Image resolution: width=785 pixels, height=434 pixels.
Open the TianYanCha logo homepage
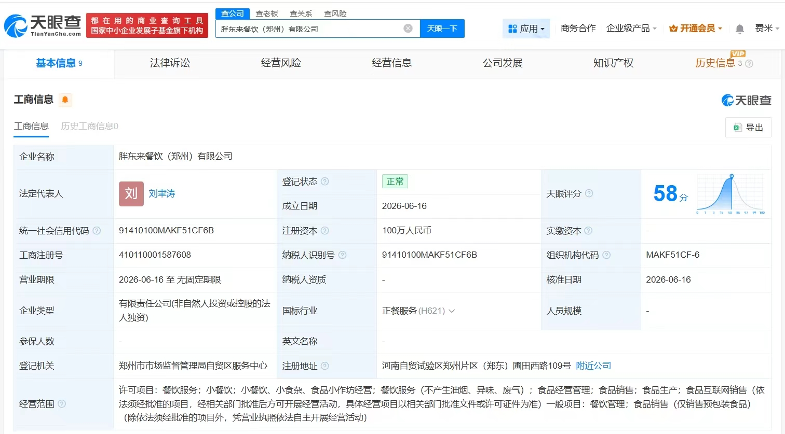tap(43, 26)
